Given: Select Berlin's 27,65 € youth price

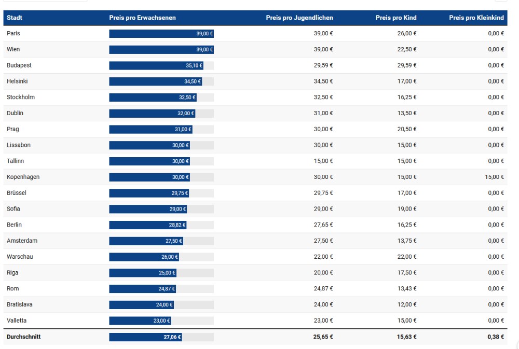Looking at the screenshot, I should [x=323, y=225].
